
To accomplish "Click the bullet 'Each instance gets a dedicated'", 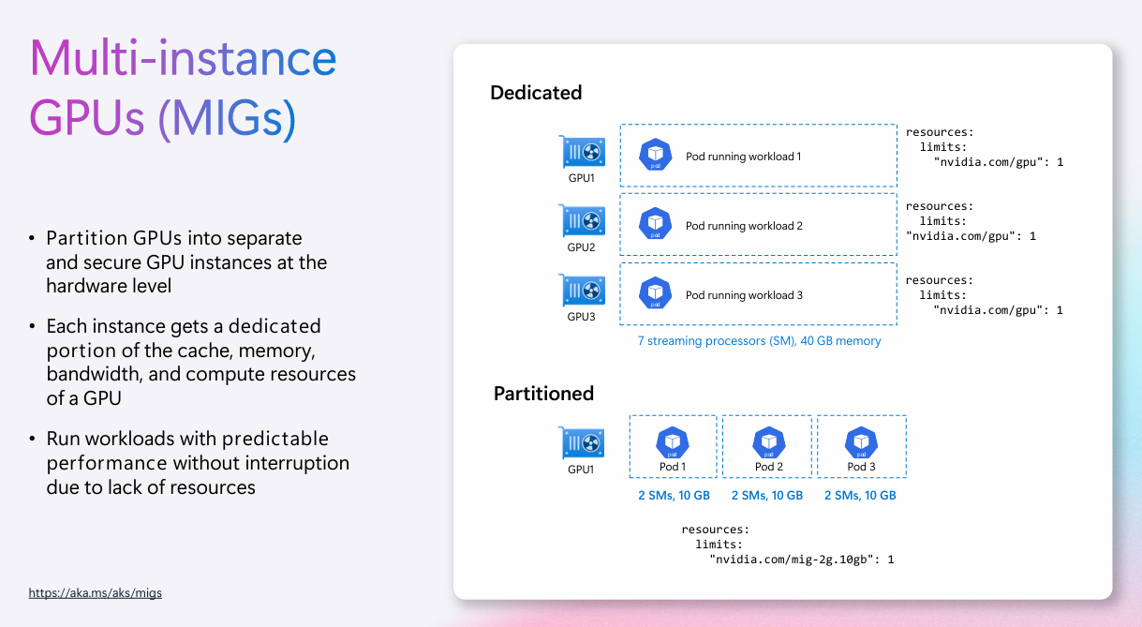I will 184,326.
